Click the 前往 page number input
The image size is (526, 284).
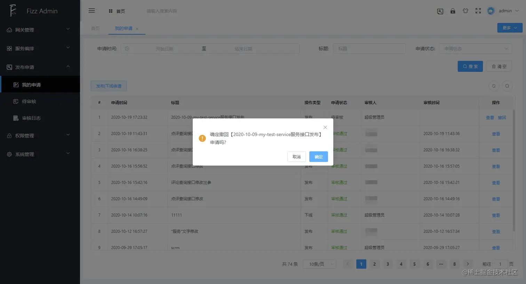(x=500, y=264)
